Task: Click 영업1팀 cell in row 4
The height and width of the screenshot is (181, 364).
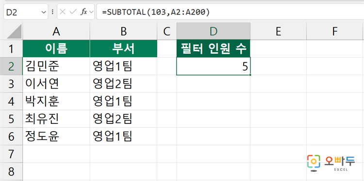Action: (x=123, y=101)
